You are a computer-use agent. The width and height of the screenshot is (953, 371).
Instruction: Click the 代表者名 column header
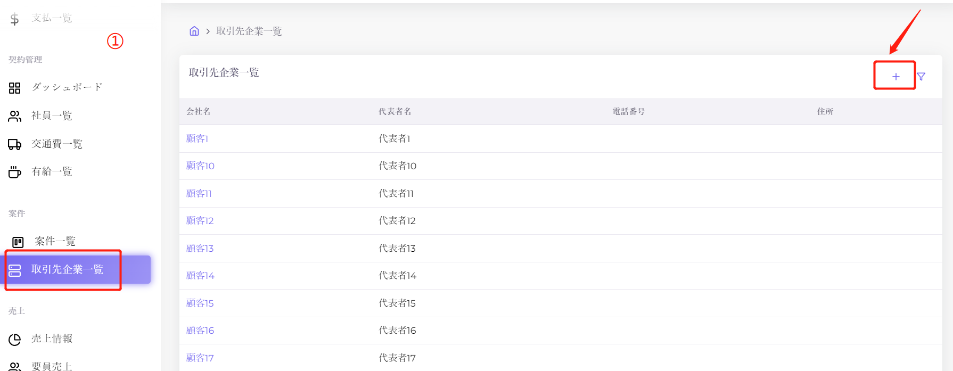pos(395,112)
